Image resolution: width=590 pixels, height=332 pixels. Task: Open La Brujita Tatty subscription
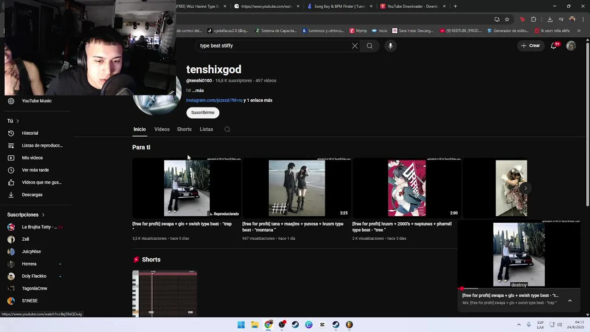pyautogui.click(x=35, y=227)
